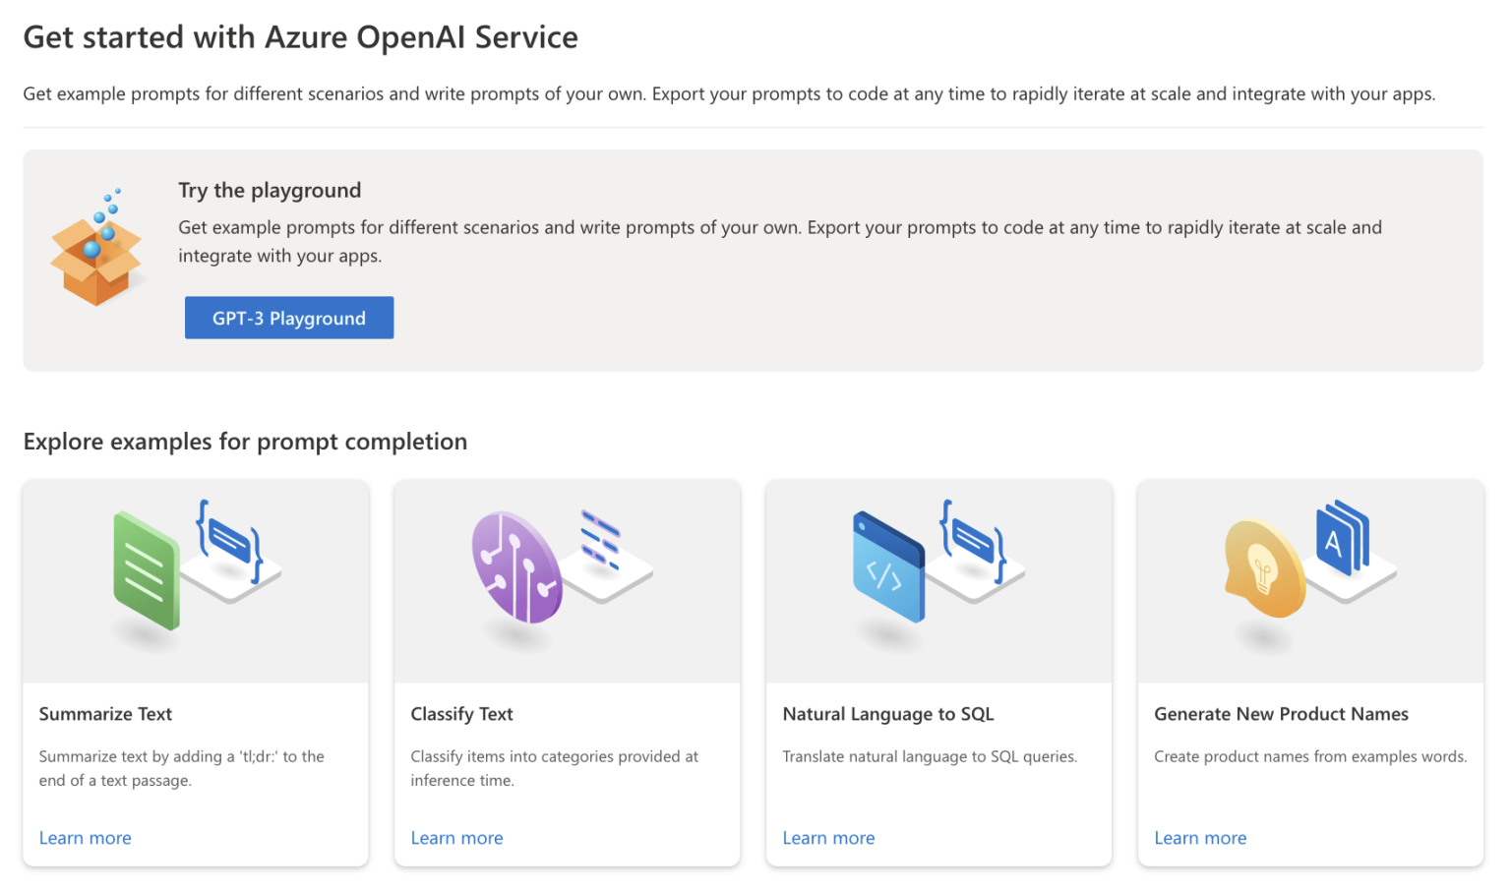Click the orange box playground icon

96,248
